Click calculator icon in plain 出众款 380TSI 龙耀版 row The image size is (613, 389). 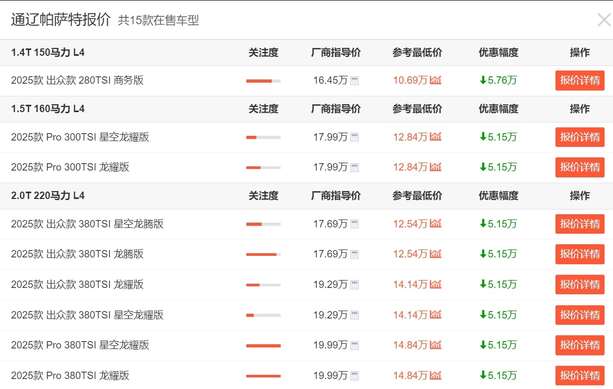(x=355, y=285)
